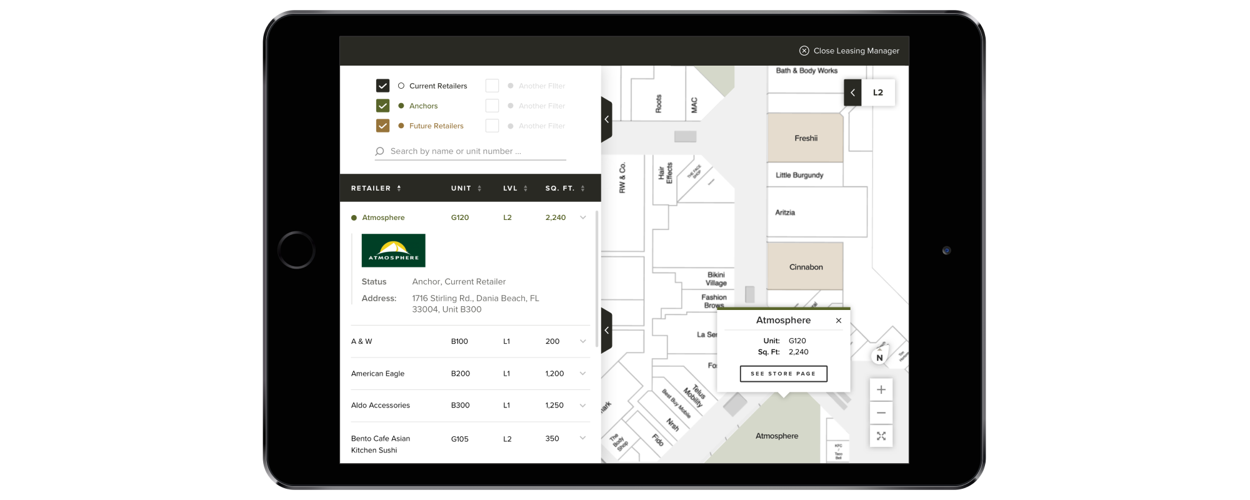Viewport: 1250px width, 500px height.
Task: Tick the Another Filter checkbox beside Anchors
Action: click(492, 106)
